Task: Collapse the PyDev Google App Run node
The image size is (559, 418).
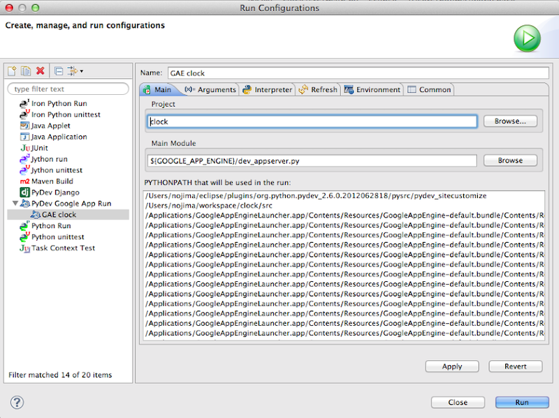Action: (x=16, y=204)
